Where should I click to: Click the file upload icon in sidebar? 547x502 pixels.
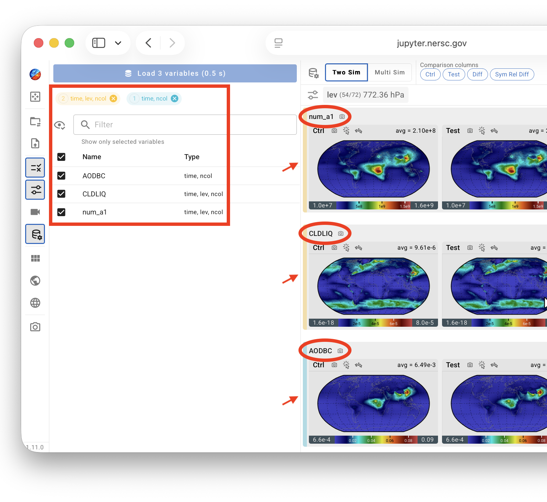pyautogui.click(x=35, y=143)
